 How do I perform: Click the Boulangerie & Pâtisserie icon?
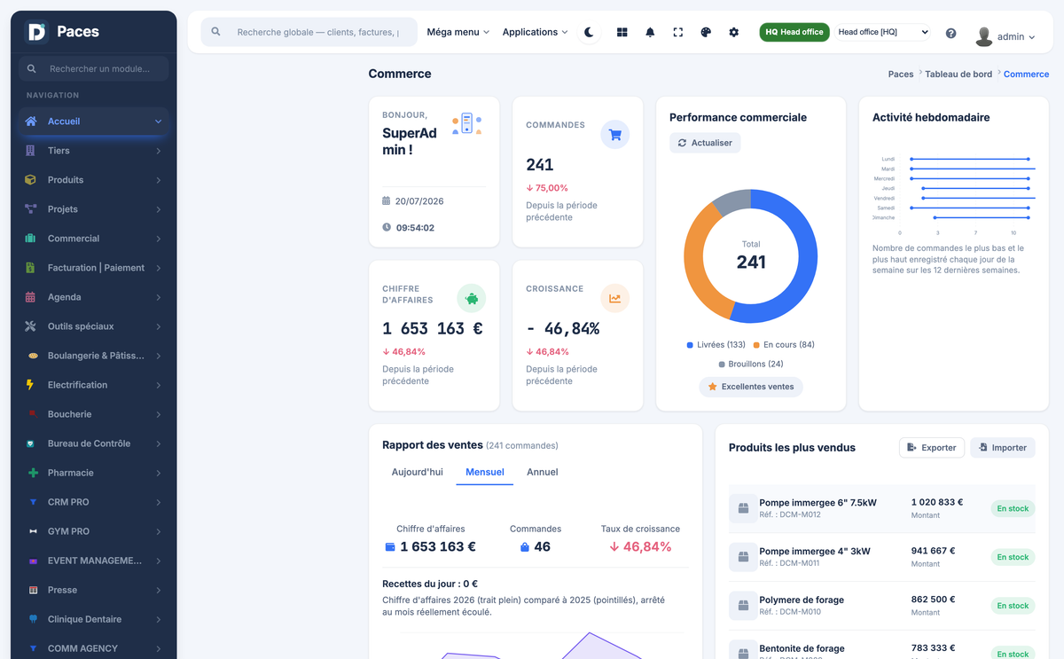(x=33, y=356)
